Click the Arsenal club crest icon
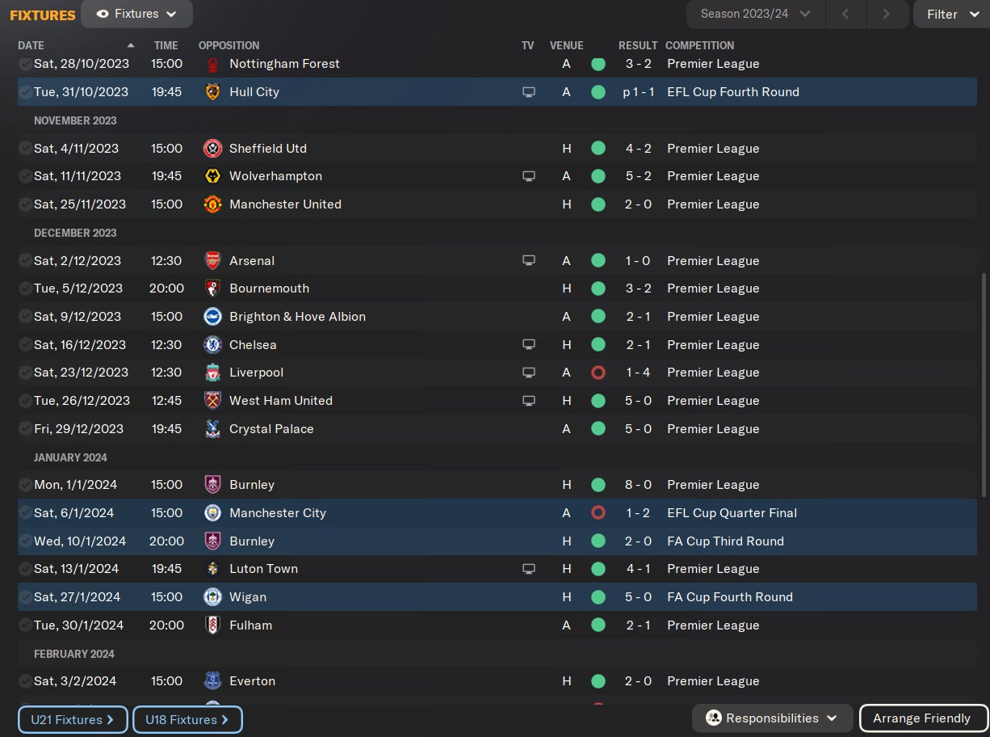The image size is (990, 737). [x=212, y=260]
